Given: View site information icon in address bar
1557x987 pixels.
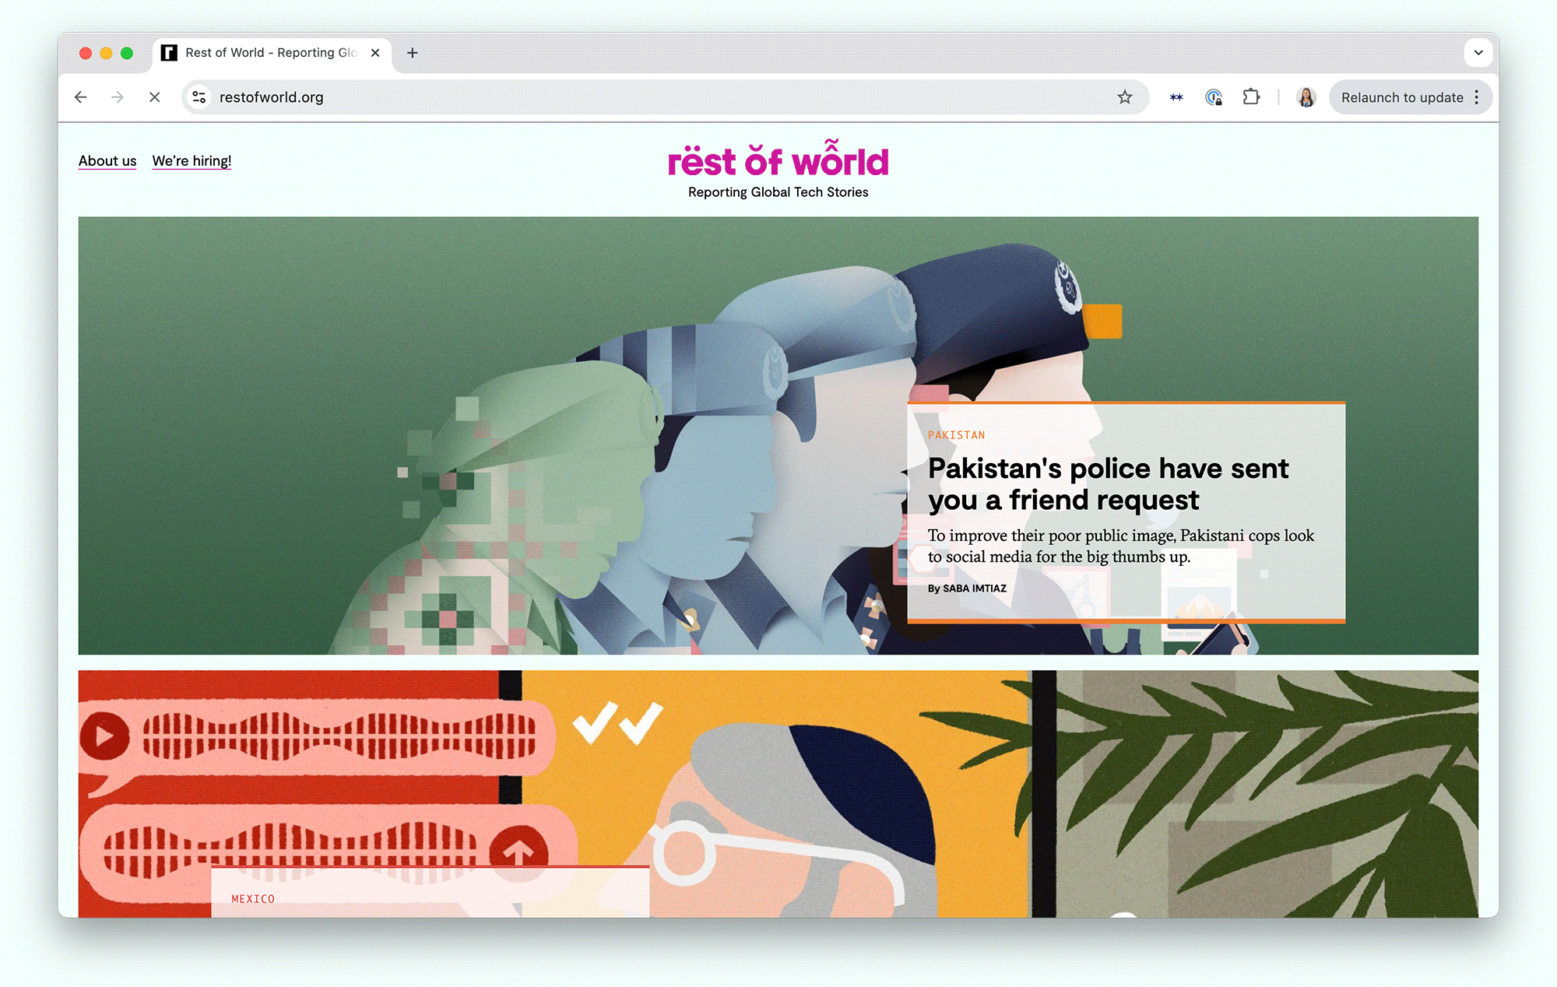Looking at the screenshot, I should click(x=199, y=97).
